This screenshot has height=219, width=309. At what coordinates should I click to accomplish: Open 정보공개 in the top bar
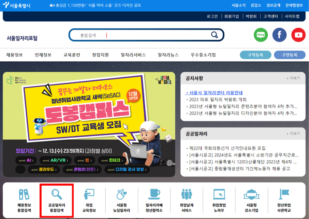[273, 5]
